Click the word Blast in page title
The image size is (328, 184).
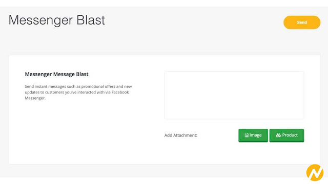[91, 20]
